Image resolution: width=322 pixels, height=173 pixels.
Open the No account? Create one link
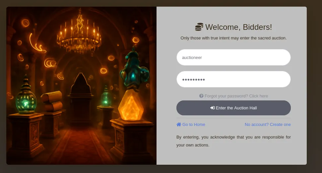(268, 125)
